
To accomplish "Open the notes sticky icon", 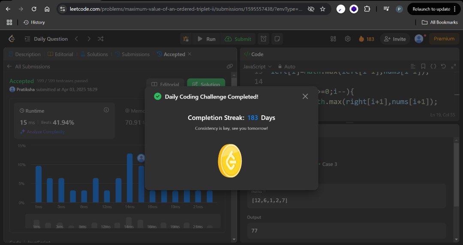I will [277, 39].
